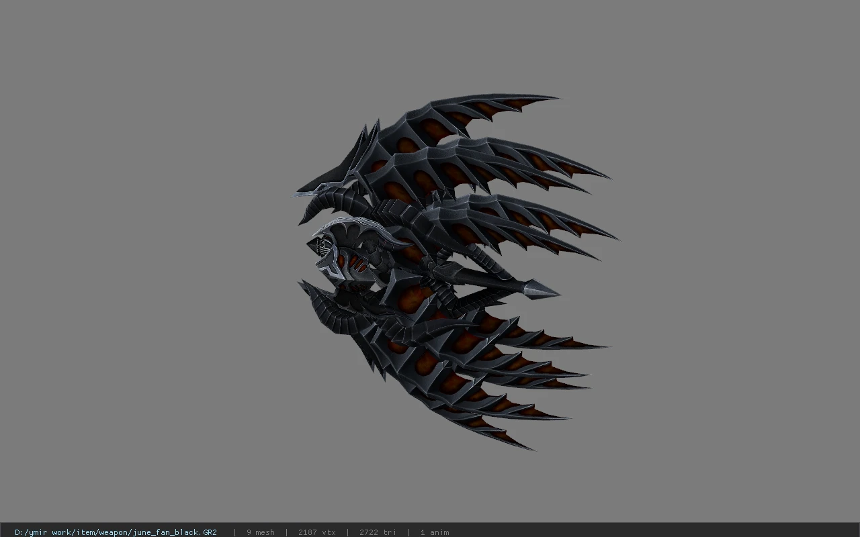This screenshot has width=860, height=537.
Task: Select the black fan weapon model
Action: pos(455,272)
